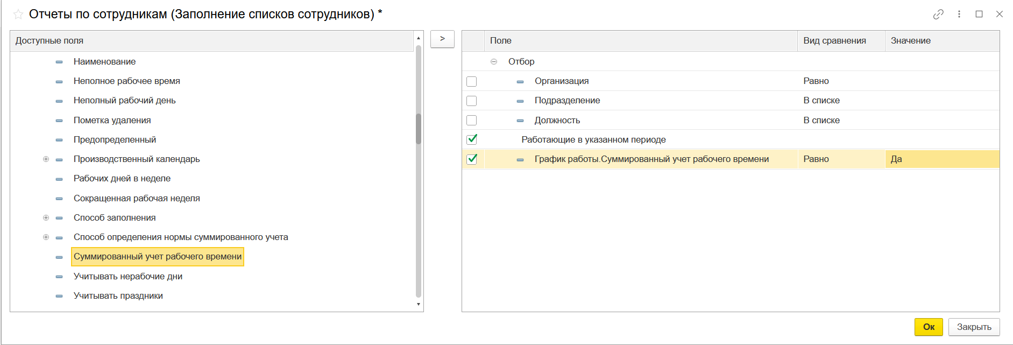
Task: Select Суммированный учет рабочего времени field
Action: pos(157,257)
